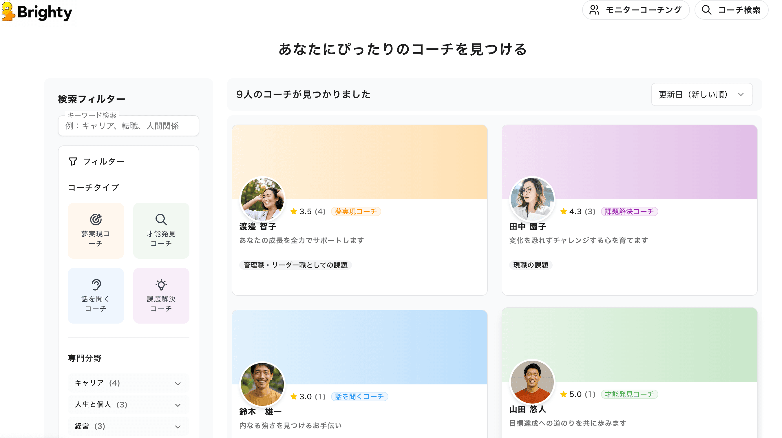
Task: Open the コーチ検索 menu item
Action: coord(731,10)
